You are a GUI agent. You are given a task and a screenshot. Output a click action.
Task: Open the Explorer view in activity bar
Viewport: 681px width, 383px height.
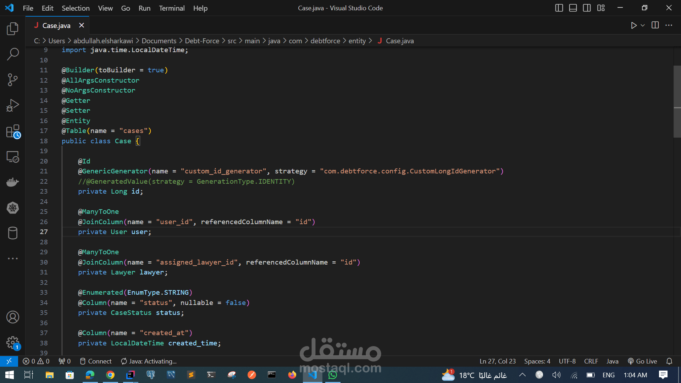point(13,29)
